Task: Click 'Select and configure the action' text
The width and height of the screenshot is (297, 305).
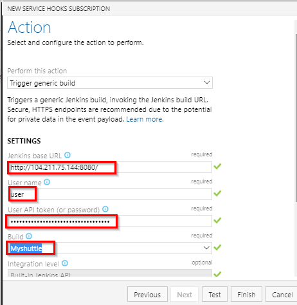Action: click(x=75, y=42)
